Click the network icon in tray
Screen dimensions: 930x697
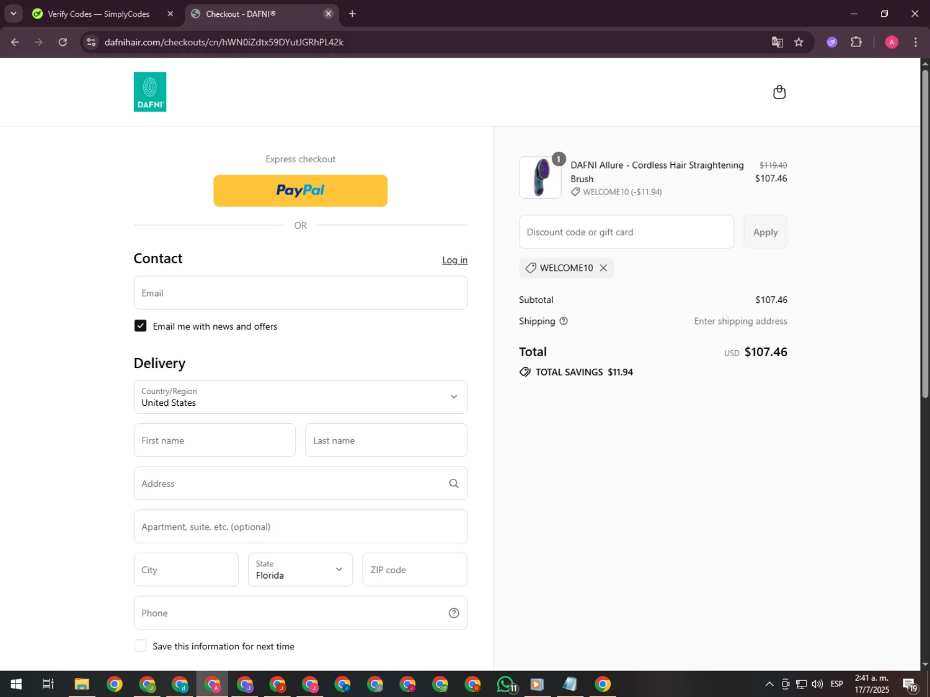[801, 684]
